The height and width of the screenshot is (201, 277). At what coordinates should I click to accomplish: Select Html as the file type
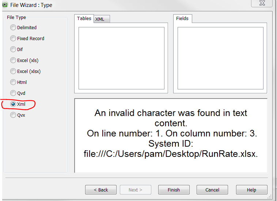click(13, 82)
